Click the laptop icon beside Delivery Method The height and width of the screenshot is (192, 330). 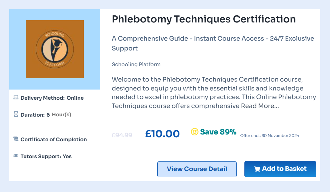point(16,98)
